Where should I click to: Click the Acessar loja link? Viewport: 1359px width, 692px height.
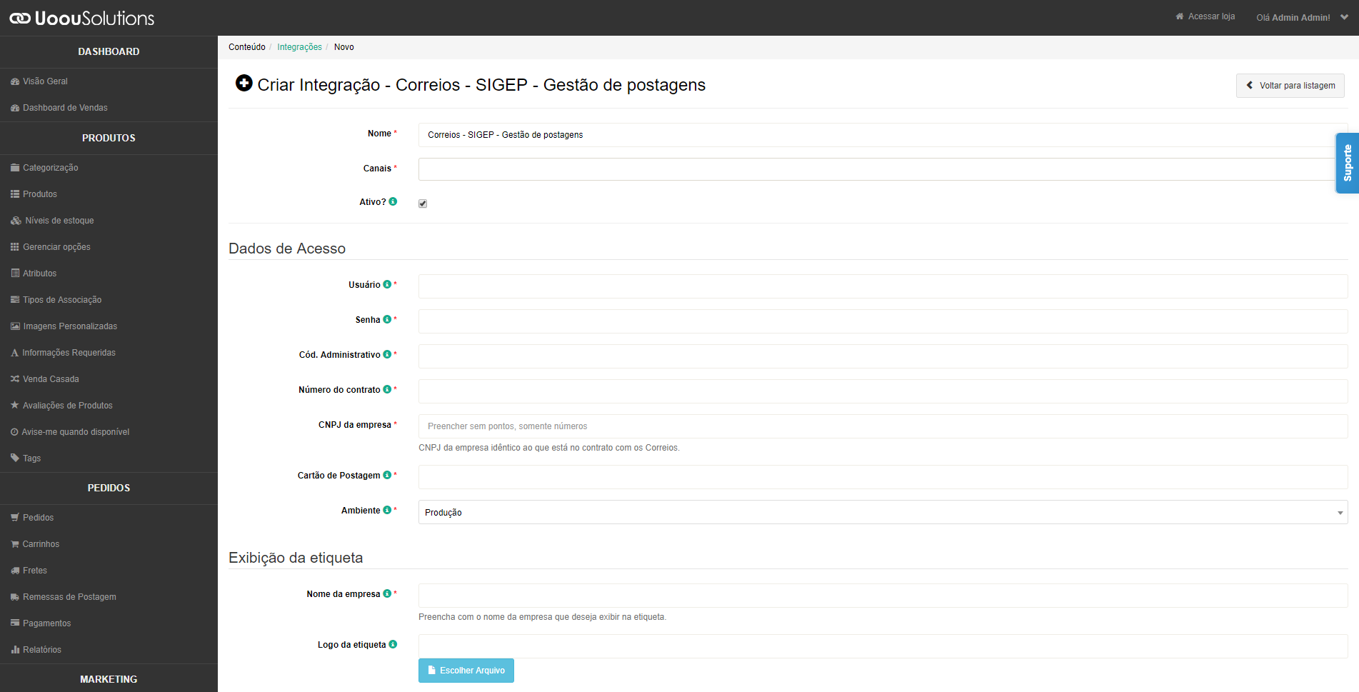[1205, 16]
